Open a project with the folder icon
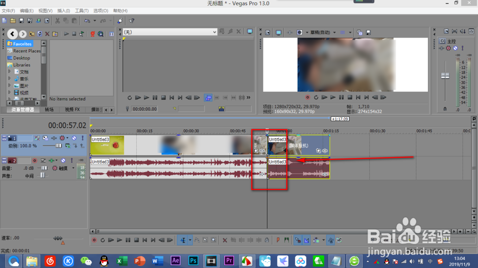Viewport: 478px width, 268px height. pyautogui.click(x=13, y=21)
